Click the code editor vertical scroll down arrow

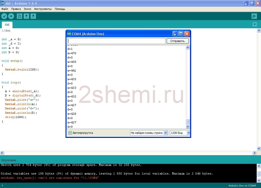point(259,149)
